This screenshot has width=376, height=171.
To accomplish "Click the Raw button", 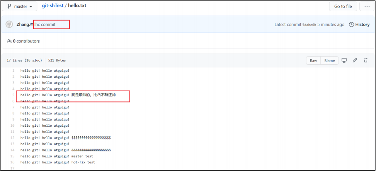I will coord(313,61).
